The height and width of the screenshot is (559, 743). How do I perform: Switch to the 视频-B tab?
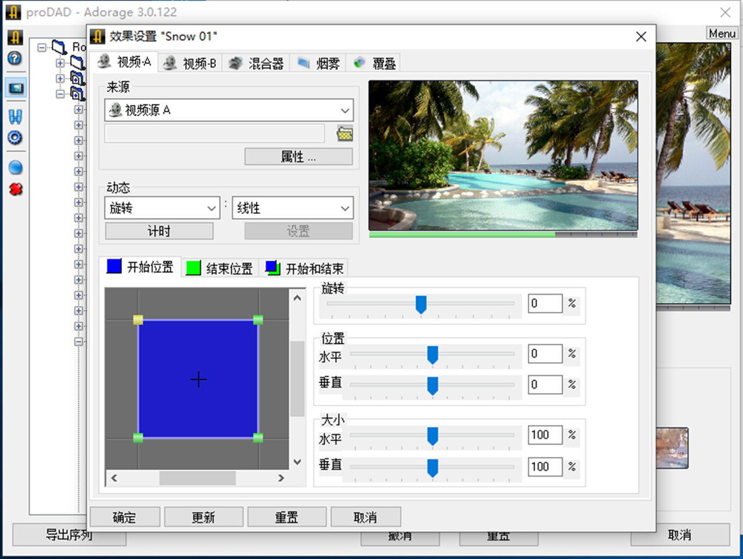(x=190, y=63)
